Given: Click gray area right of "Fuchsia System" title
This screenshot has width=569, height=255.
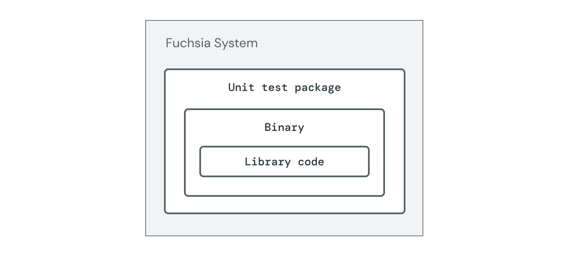Looking at the screenshot, I should click(x=341, y=43).
